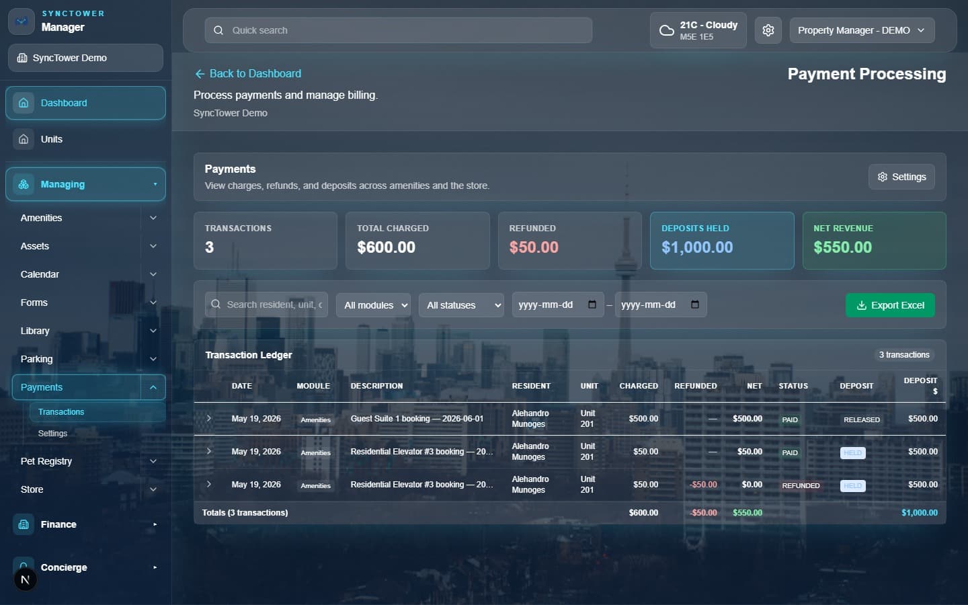Screen dimensions: 968x605
Task: Follow the Back to Dashboard link
Action: coord(247,74)
